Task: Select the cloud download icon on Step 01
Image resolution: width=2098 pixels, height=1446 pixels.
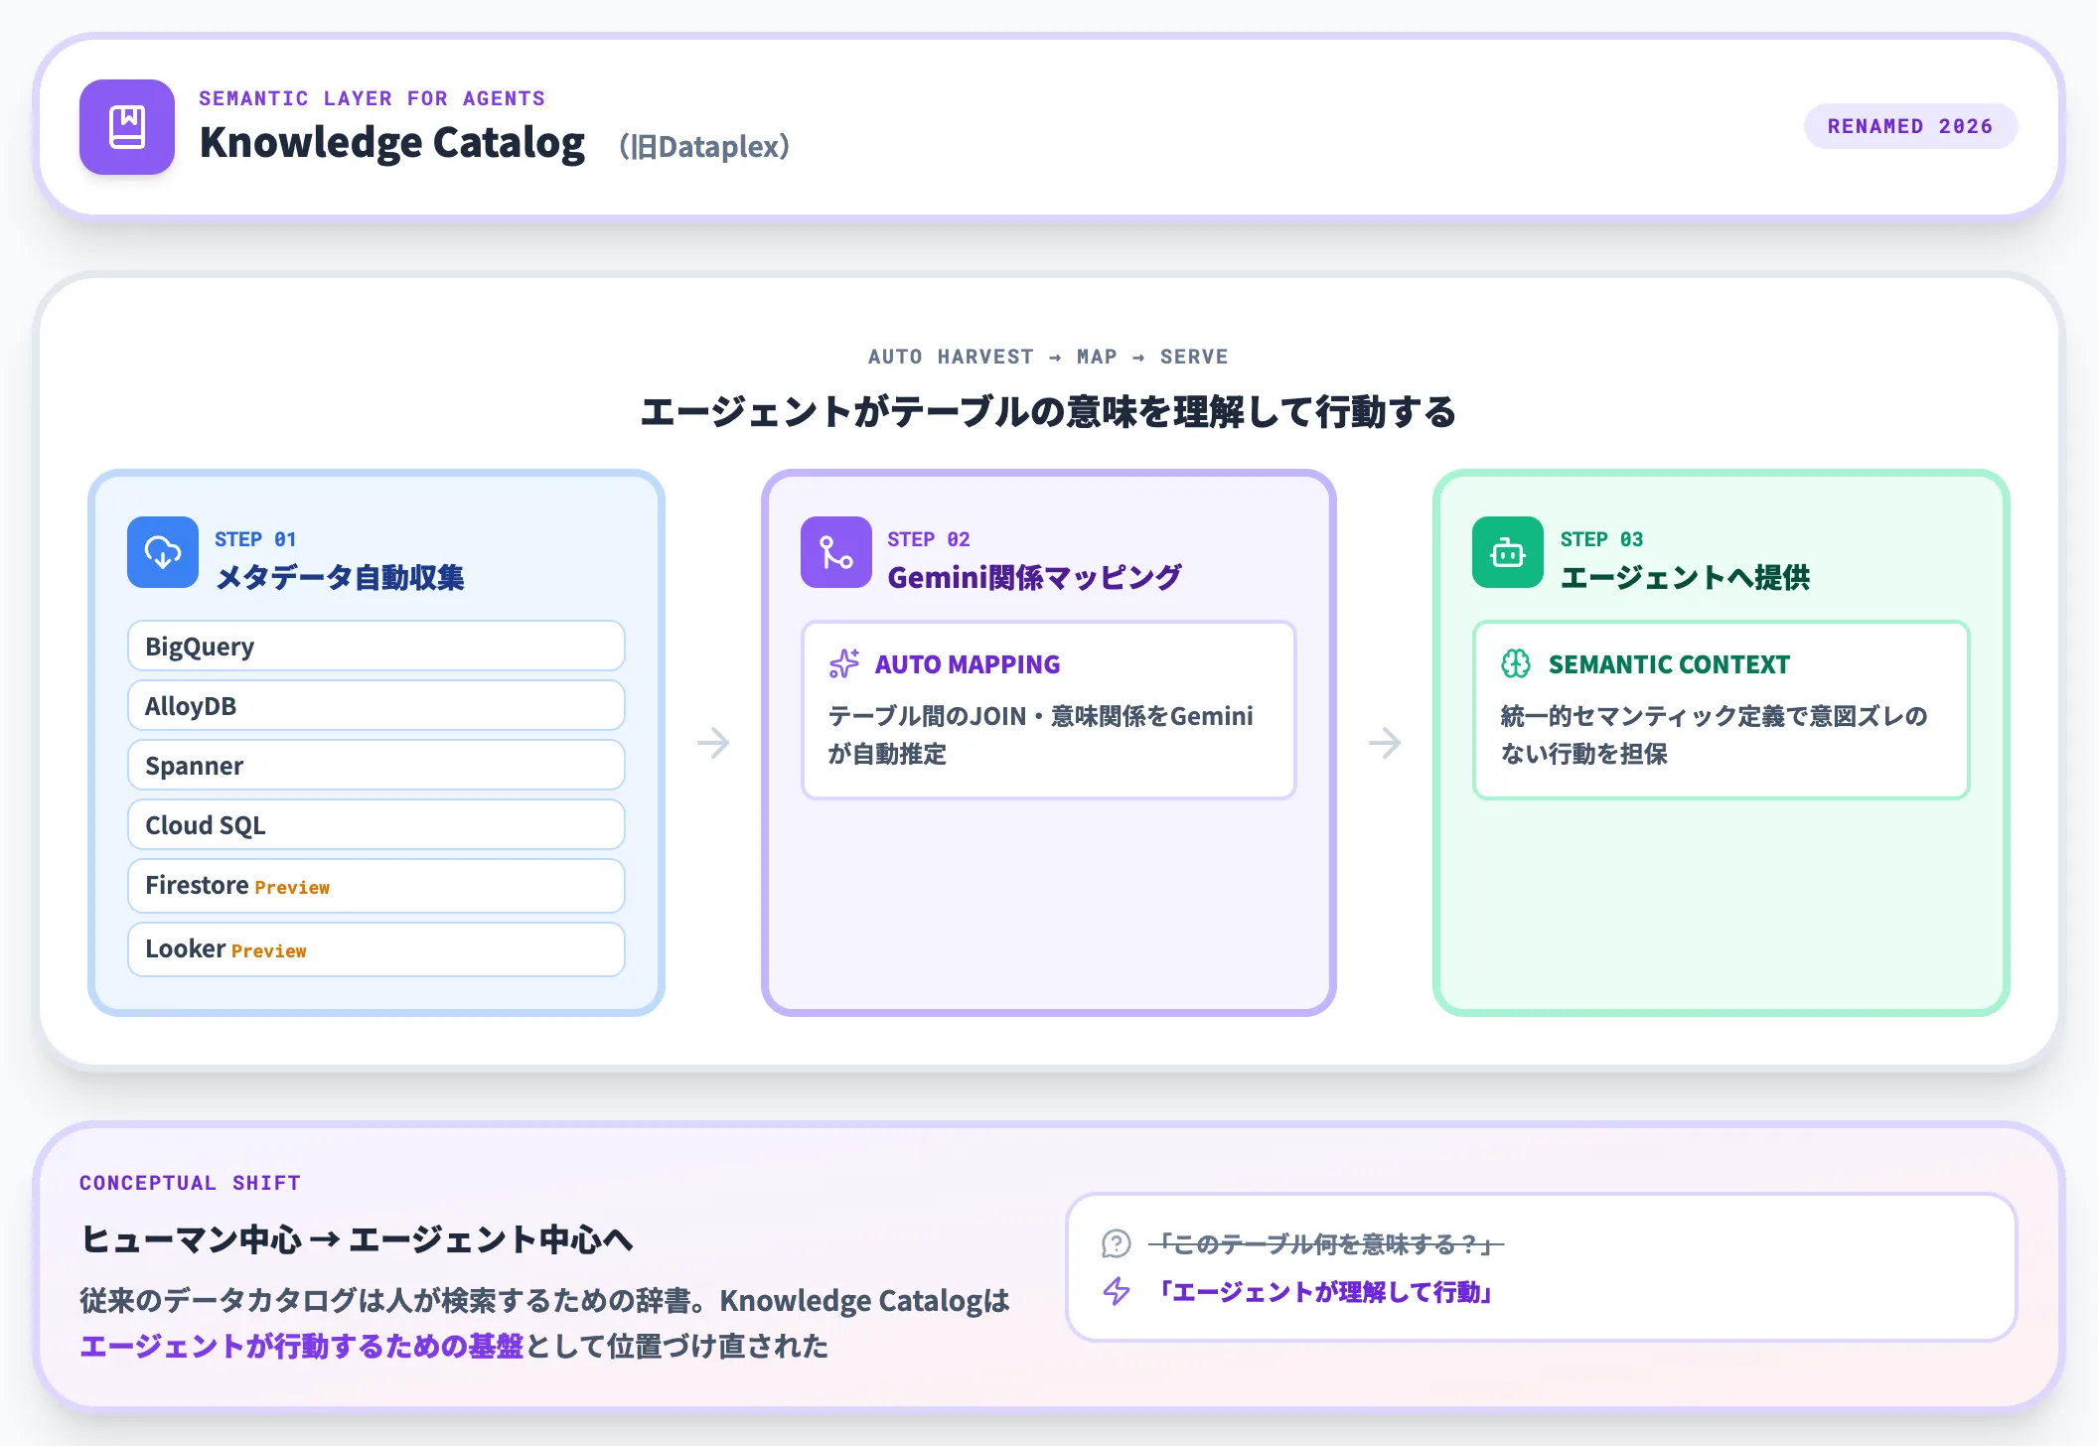Action: (162, 552)
